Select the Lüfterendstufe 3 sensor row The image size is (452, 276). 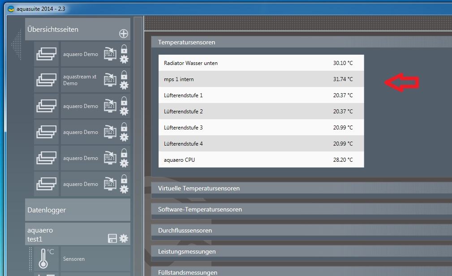pyautogui.click(x=261, y=128)
